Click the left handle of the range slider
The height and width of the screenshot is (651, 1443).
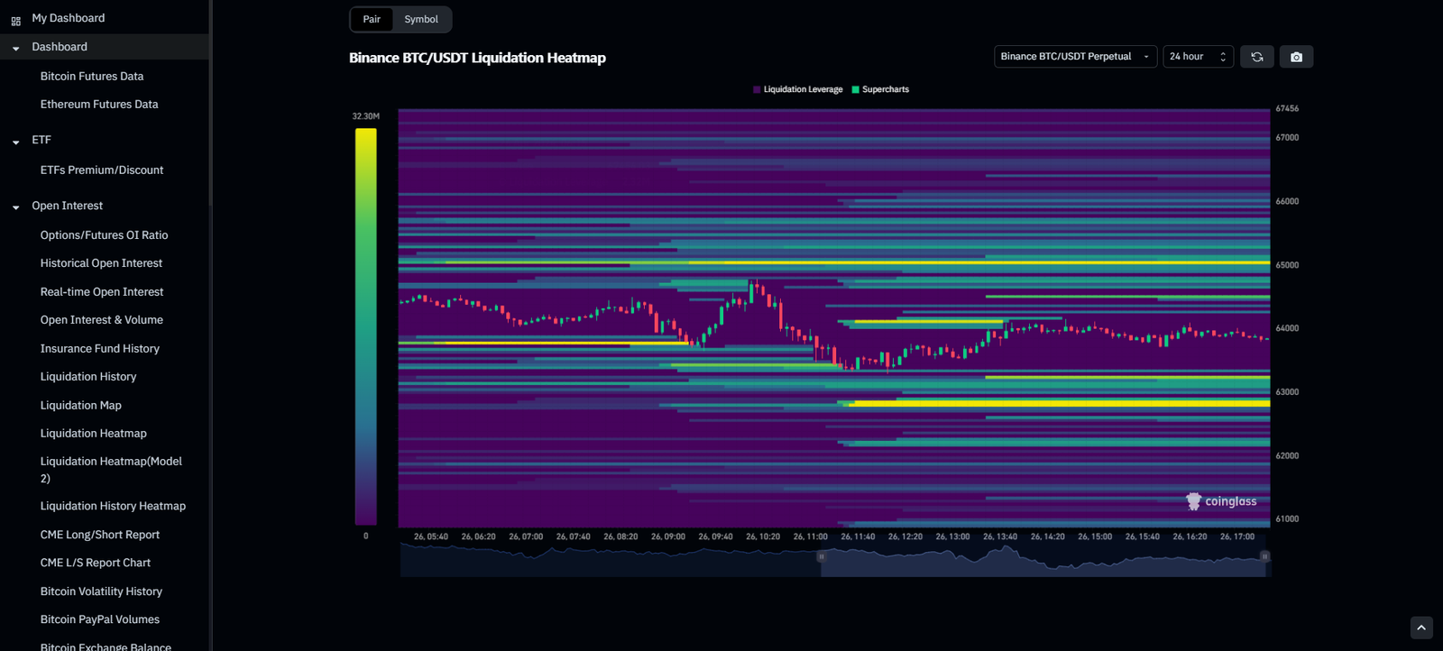click(822, 556)
